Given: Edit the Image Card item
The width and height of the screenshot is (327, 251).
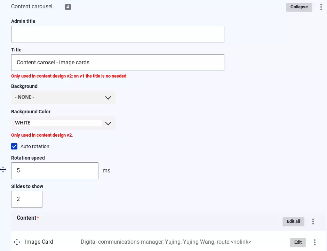Looking at the screenshot, I should [x=298, y=242].
